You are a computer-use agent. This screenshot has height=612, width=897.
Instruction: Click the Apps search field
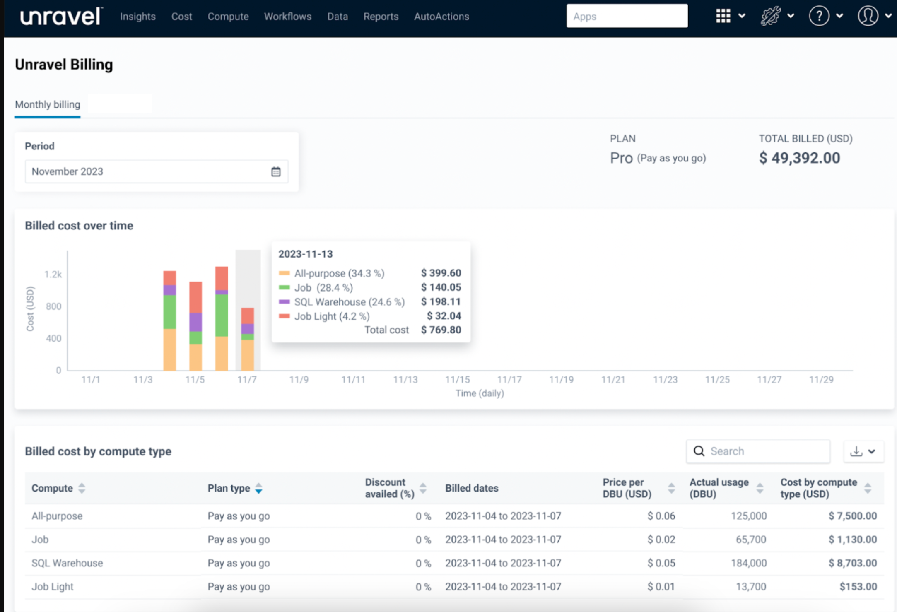click(627, 16)
